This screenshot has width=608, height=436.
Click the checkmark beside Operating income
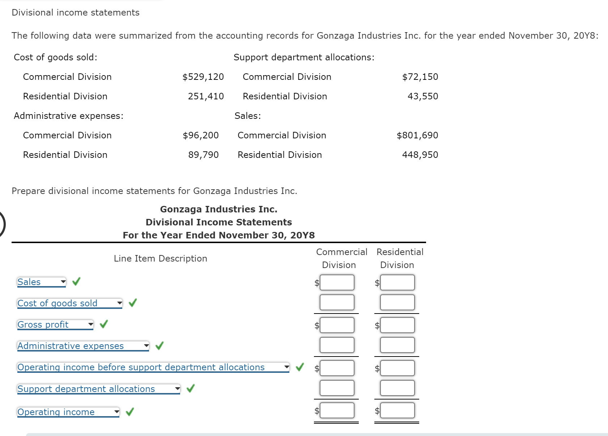point(130,411)
